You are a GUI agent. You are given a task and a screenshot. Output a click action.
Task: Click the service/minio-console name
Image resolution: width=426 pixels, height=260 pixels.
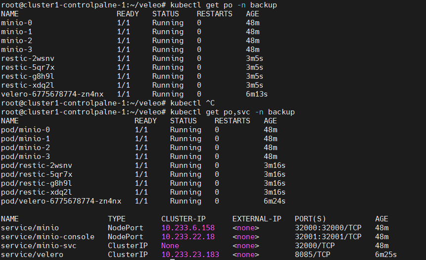coord(48,237)
